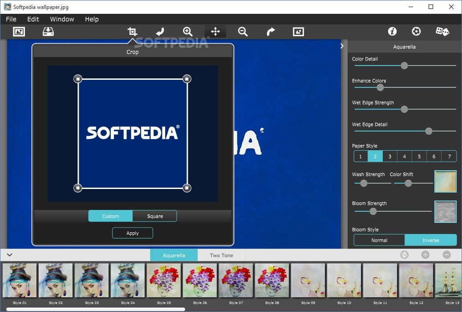
Task: Choose Custom crop mode
Action: click(x=110, y=216)
